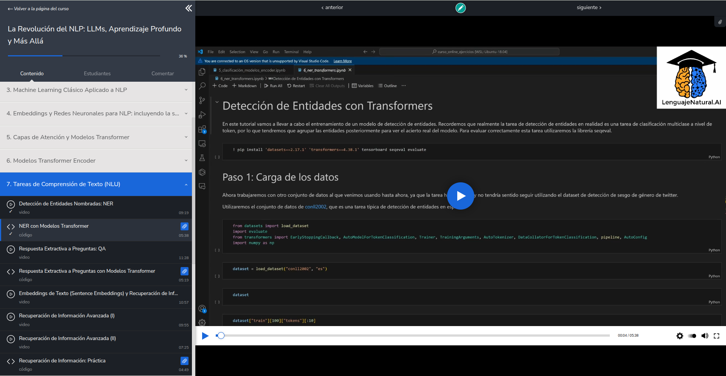Open VS Code Extensions icon

pos(202,129)
